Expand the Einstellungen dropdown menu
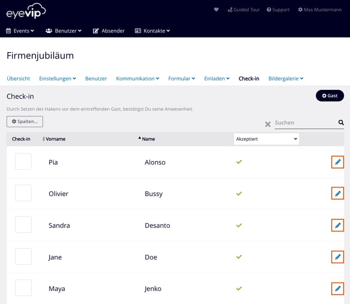 (57, 78)
